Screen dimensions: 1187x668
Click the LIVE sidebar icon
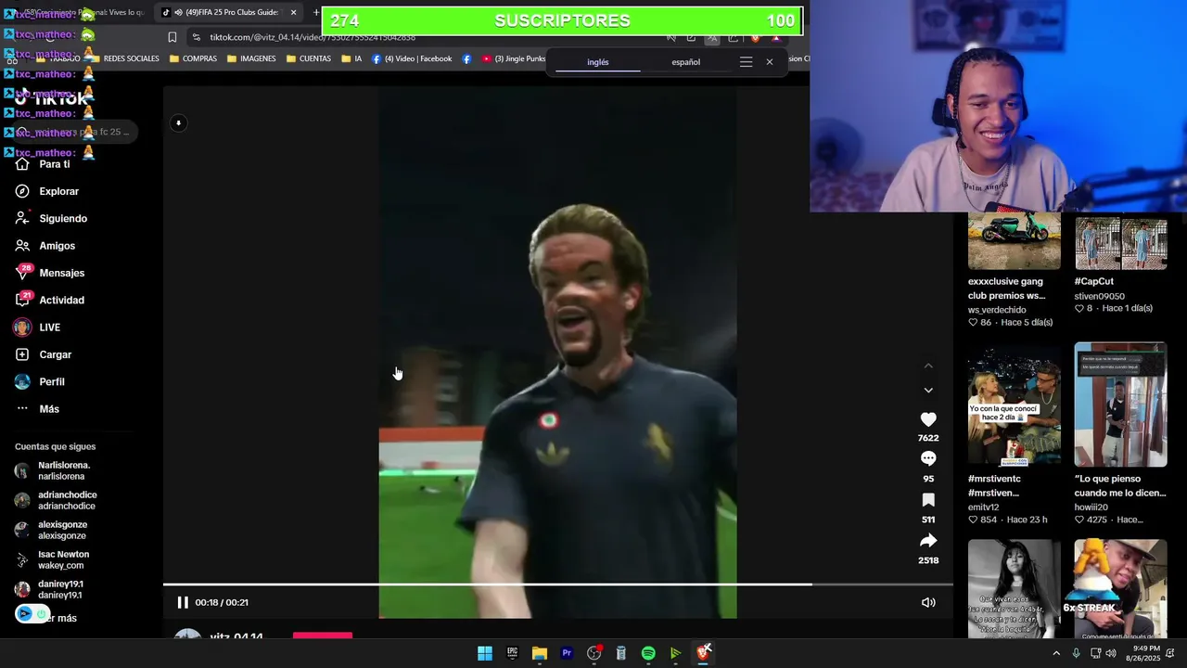[x=22, y=328]
